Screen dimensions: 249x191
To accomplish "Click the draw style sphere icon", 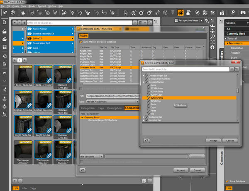I will (207, 20).
